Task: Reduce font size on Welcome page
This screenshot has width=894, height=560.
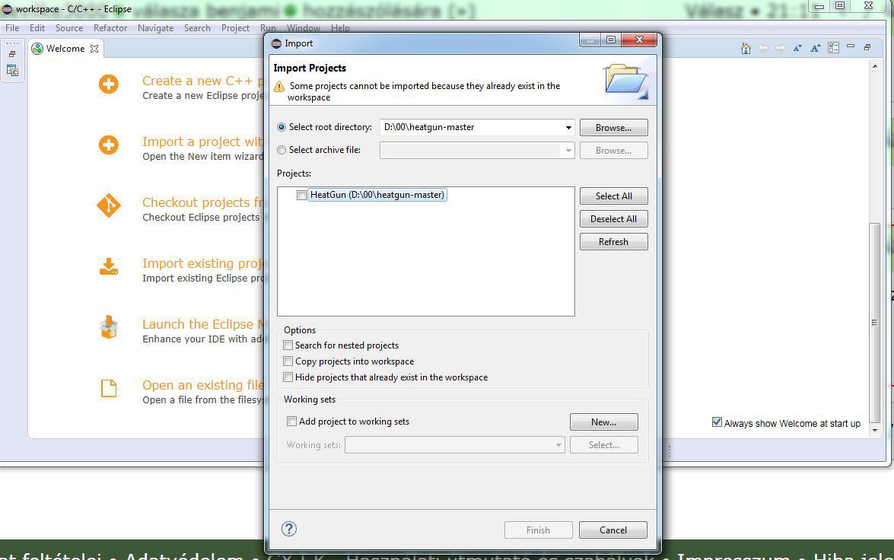Action: pyautogui.click(x=797, y=49)
